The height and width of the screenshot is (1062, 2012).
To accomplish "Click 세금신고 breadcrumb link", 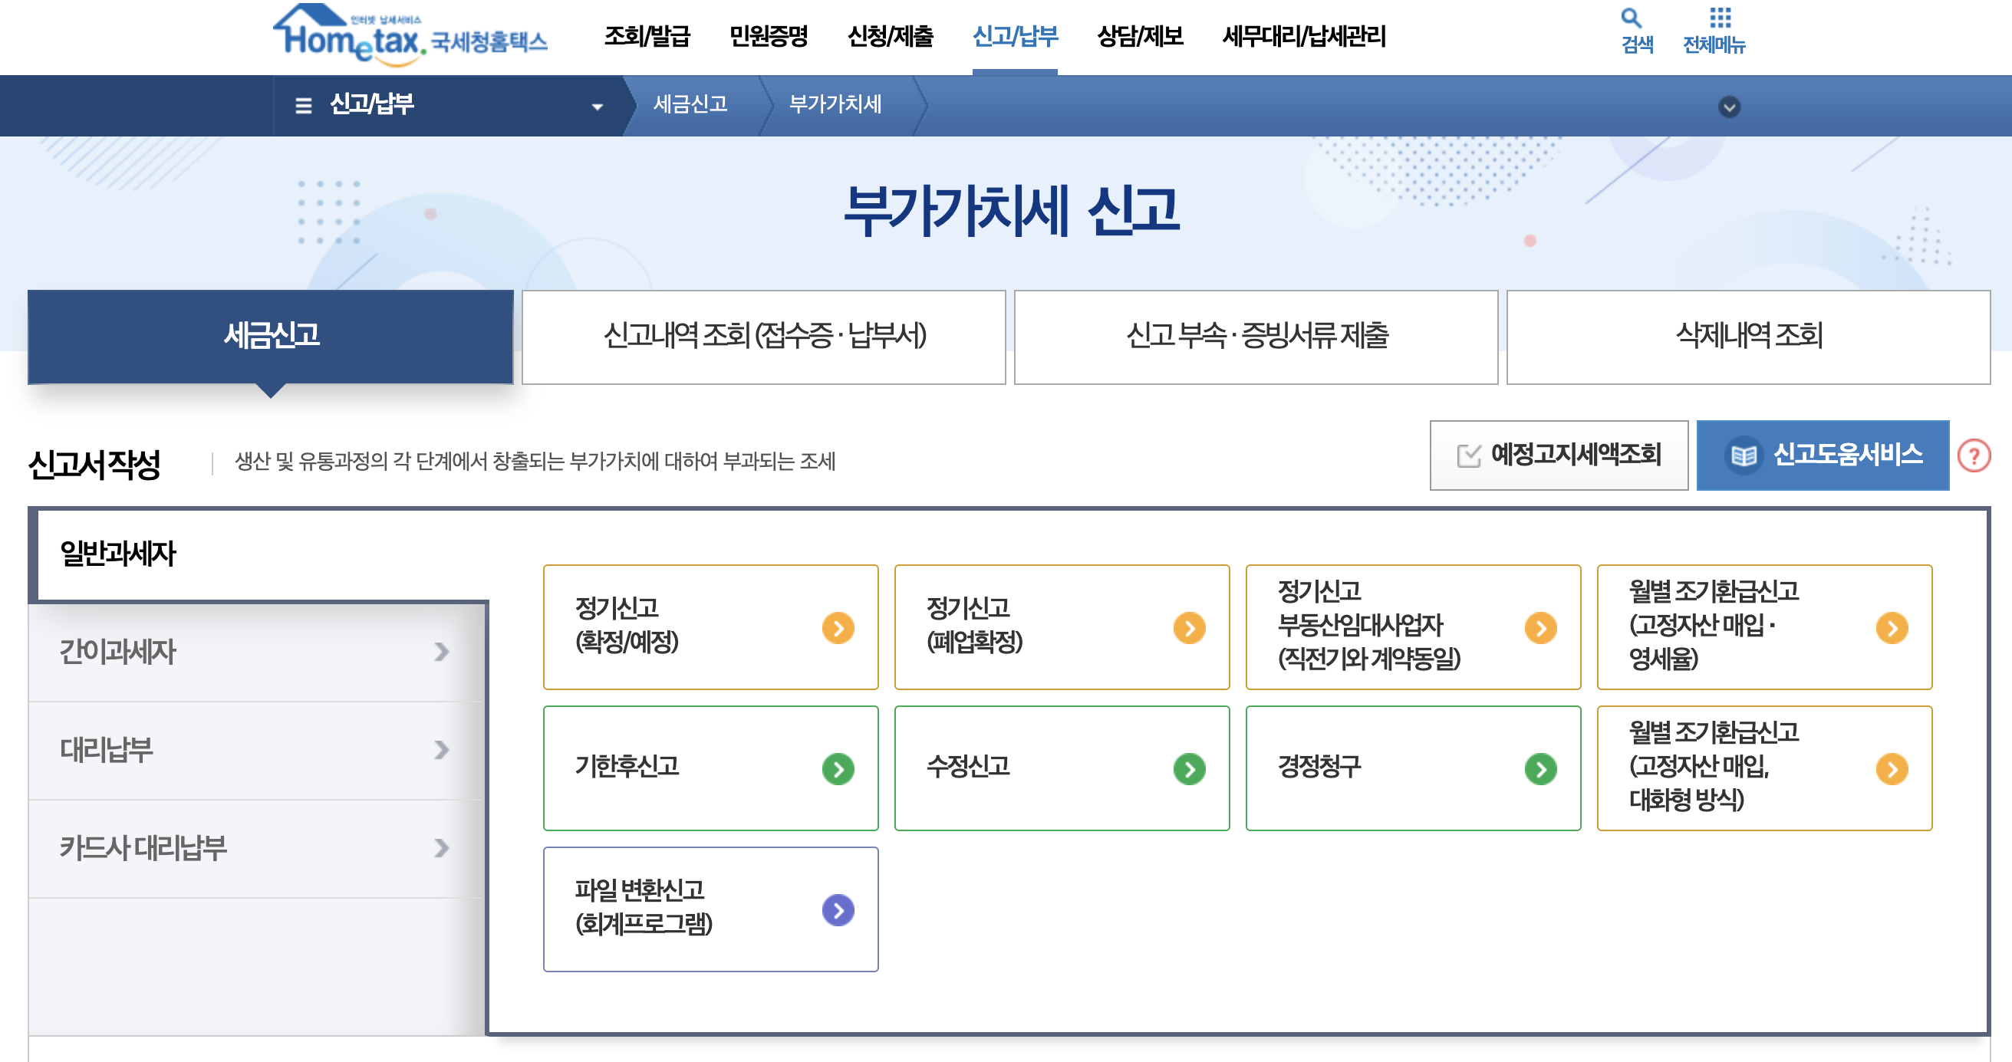I will coord(690,104).
